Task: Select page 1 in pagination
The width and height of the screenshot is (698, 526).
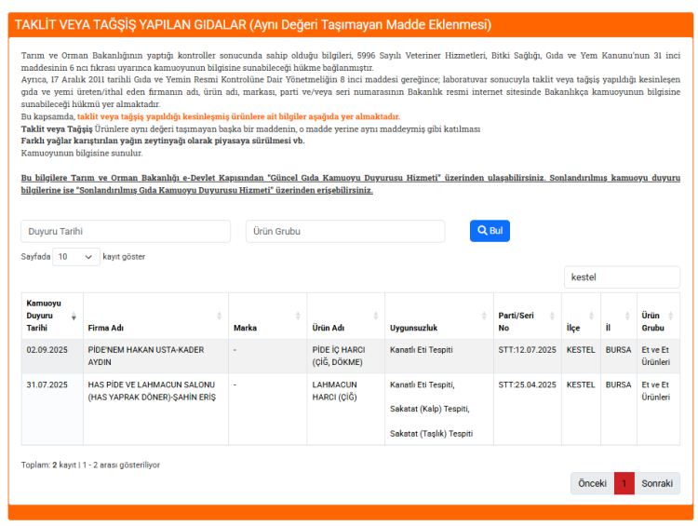Action: (624, 484)
